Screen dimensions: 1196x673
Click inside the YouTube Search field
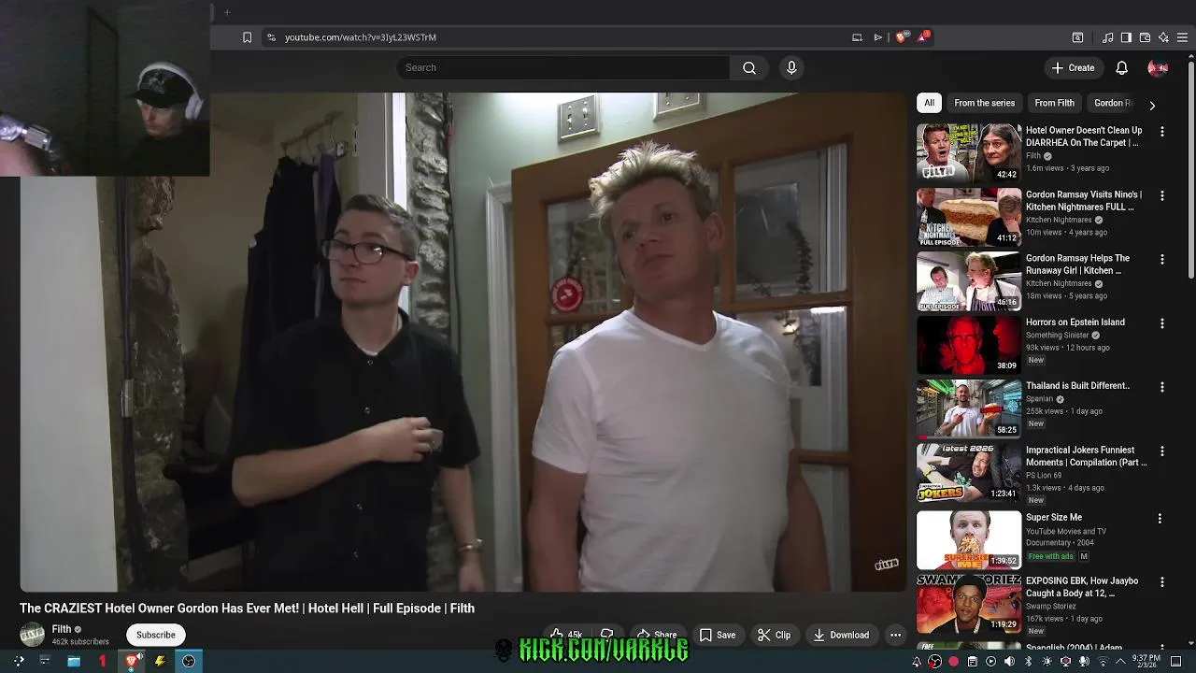562,67
